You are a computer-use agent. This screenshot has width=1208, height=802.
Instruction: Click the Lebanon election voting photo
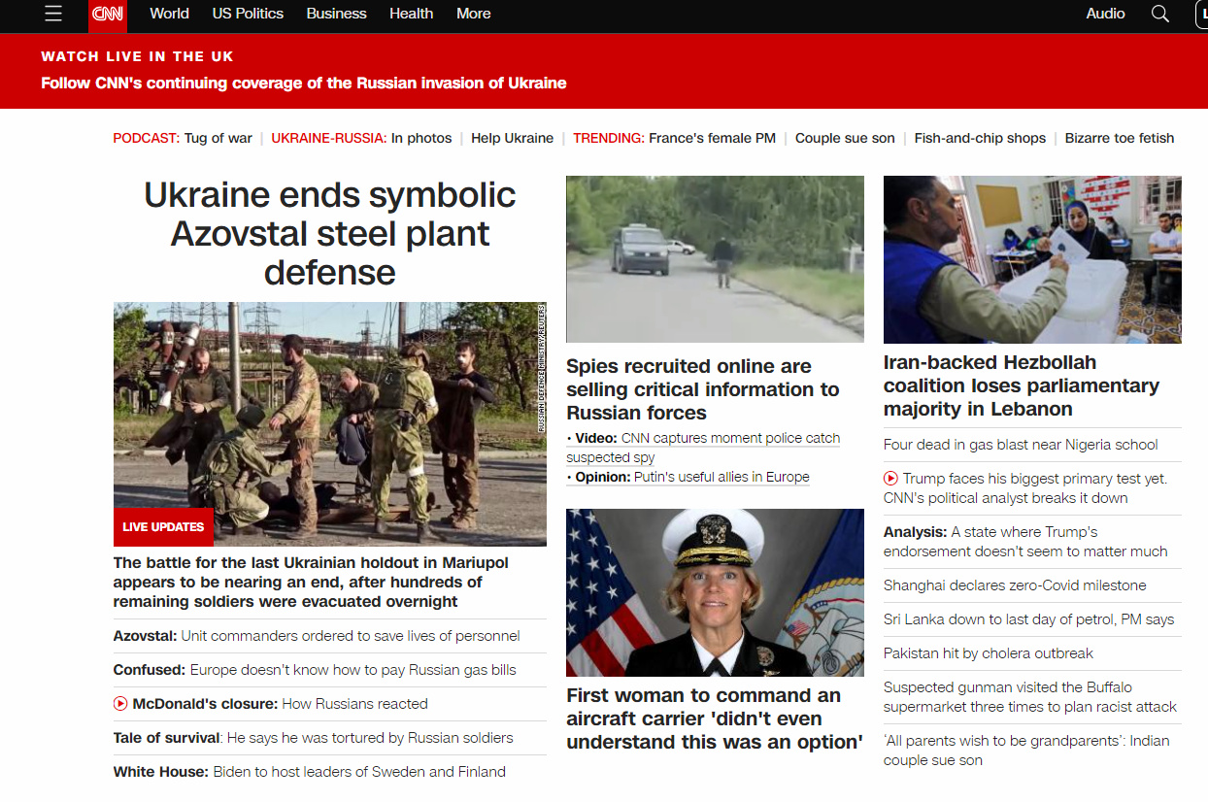(1032, 259)
